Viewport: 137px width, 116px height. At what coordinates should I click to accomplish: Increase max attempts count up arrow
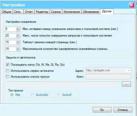(x=18, y=35)
